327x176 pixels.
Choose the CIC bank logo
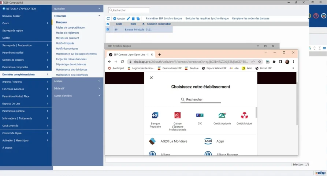click(200, 115)
